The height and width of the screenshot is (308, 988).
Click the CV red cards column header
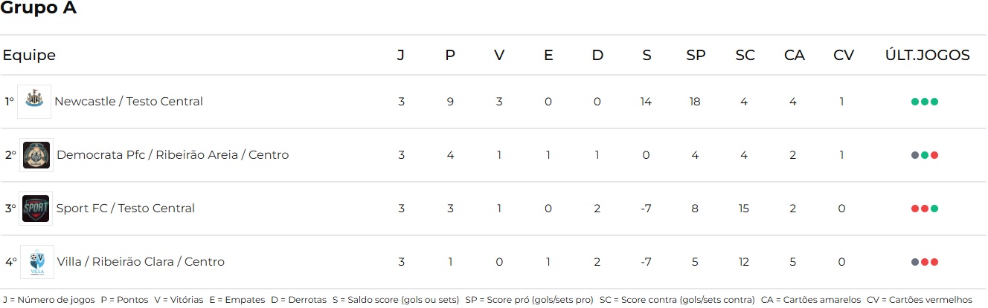point(843,56)
